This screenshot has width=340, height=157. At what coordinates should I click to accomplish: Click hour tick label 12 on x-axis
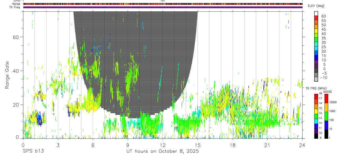(x=163, y=145)
